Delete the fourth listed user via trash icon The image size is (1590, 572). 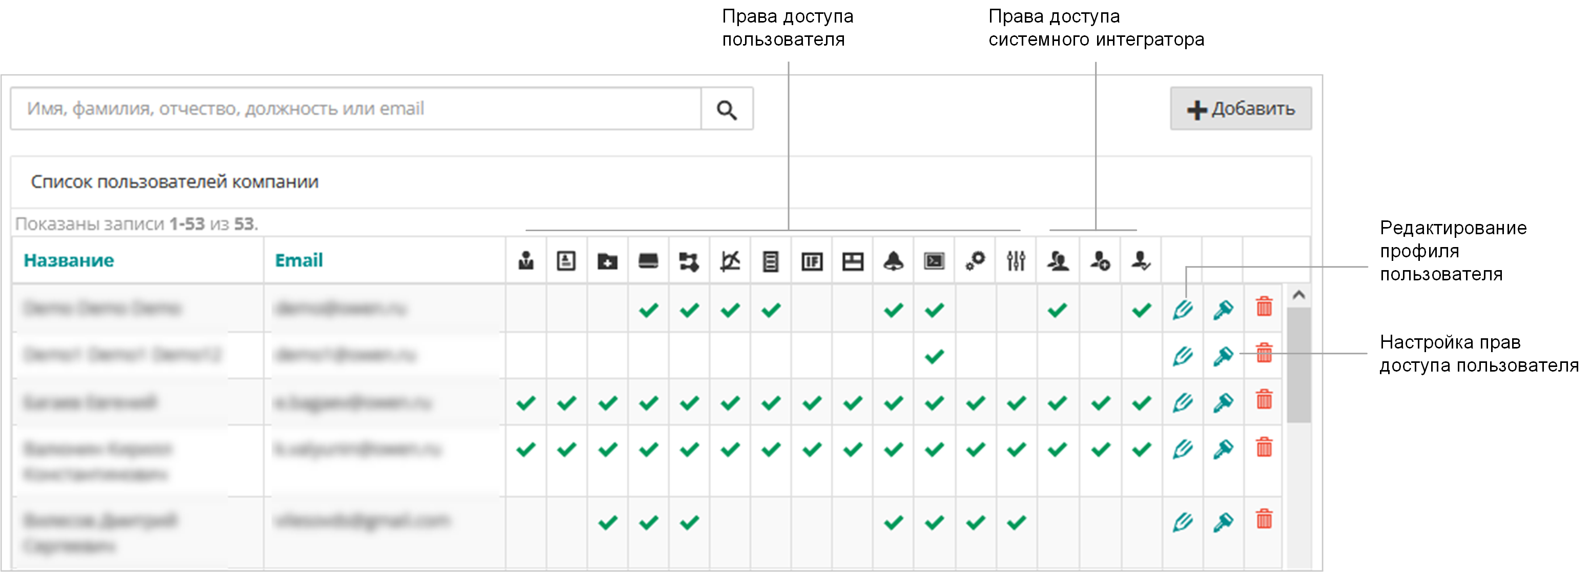[x=1264, y=446]
